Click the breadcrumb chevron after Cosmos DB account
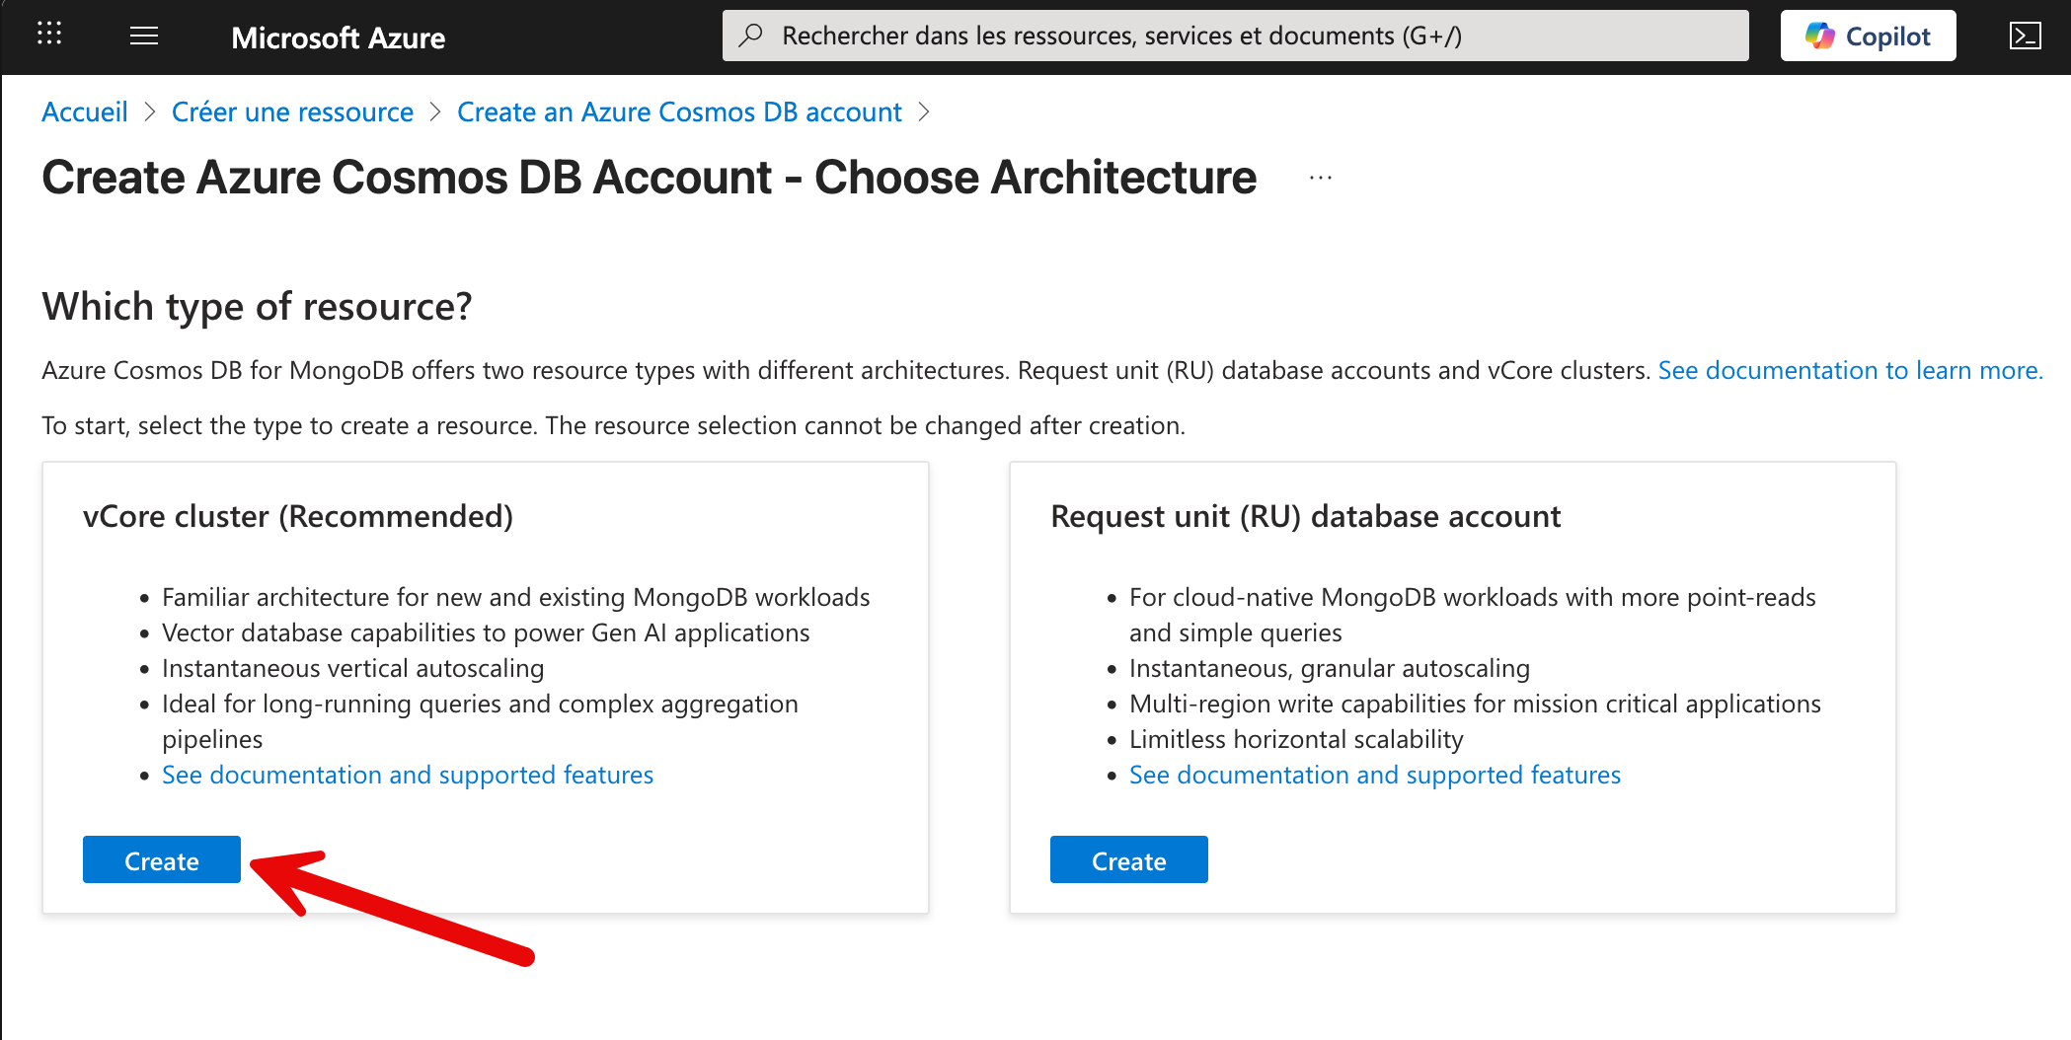Screen dimensions: 2071x1040 (924, 112)
